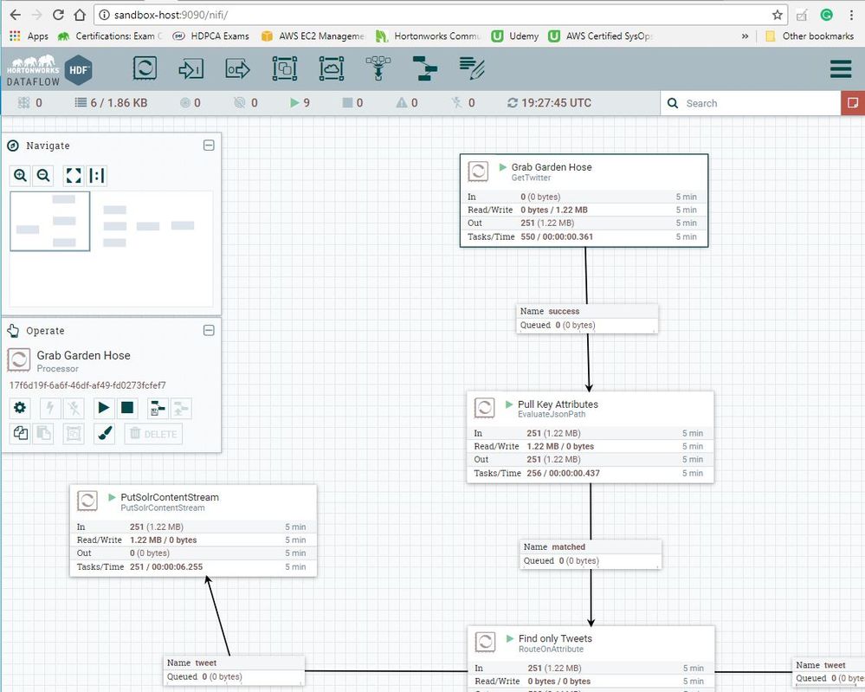
Task: Select the Processor icon in the components toolbar
Action: point(144,69)
